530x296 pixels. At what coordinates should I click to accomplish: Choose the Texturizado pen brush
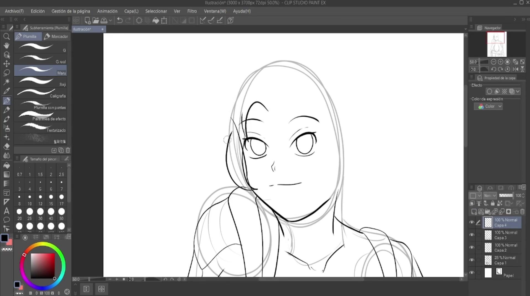click(40, 128)
